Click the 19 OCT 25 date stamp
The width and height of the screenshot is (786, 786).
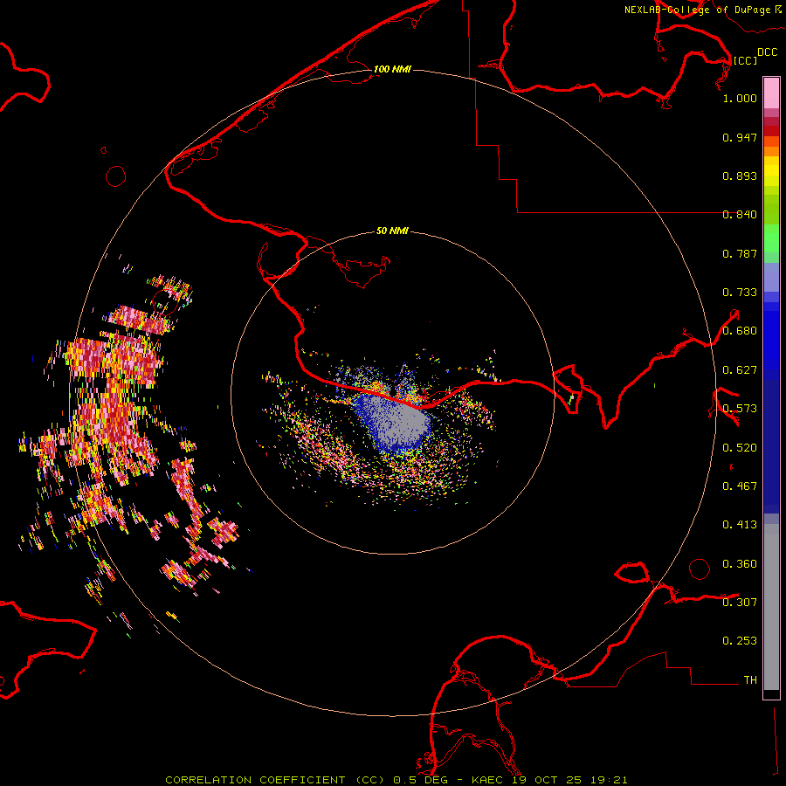[547, 780]
